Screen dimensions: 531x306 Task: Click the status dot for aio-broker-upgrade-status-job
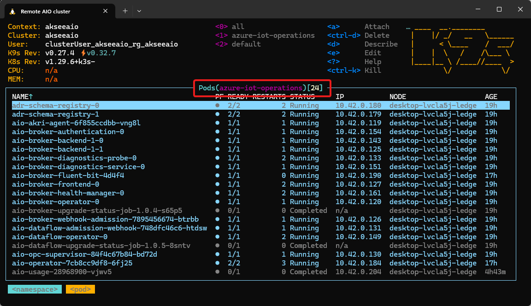point(217,210)
